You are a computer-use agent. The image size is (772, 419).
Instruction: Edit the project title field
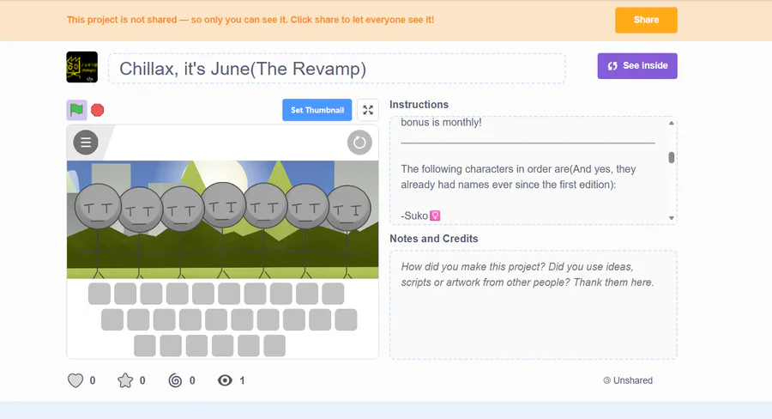337,69
